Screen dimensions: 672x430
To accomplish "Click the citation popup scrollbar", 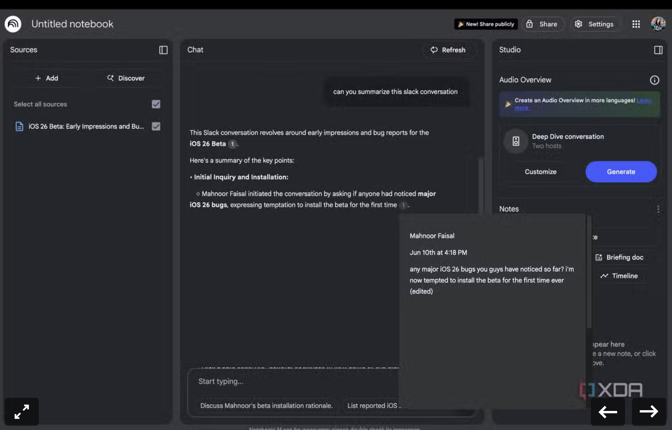I will pyautogui.click(x=589, y=272).
